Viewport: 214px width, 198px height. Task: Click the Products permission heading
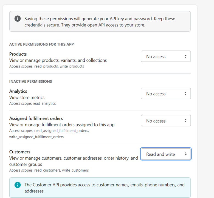(18, 54)
